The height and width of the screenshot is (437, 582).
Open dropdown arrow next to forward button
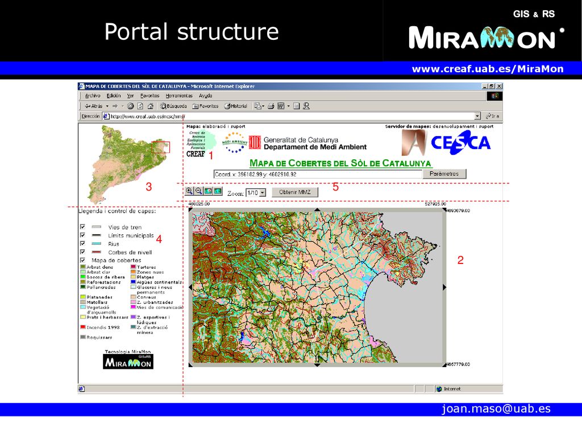click(123, 106)
